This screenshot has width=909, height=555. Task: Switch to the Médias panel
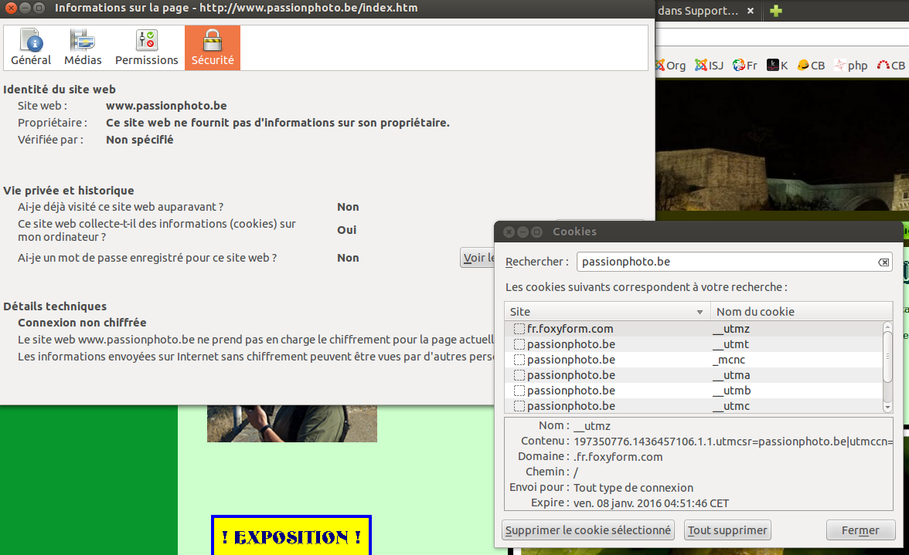click(x=83, y=48)
